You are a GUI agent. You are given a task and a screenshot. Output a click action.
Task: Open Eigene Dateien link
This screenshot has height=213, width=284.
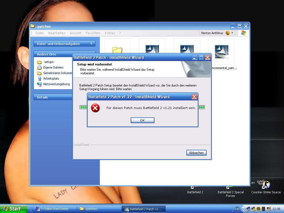(x=53, y=67)
